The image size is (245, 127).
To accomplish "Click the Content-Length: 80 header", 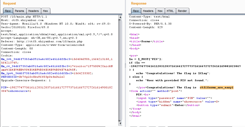I will coord(17,48).
